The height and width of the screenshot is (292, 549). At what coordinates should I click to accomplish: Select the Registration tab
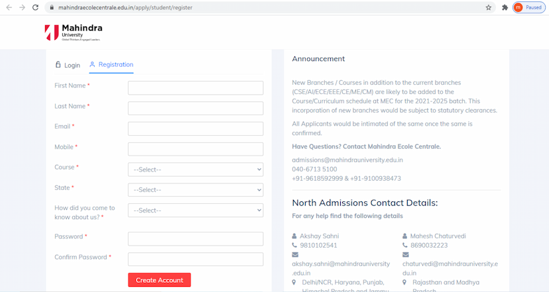point(111,65)
